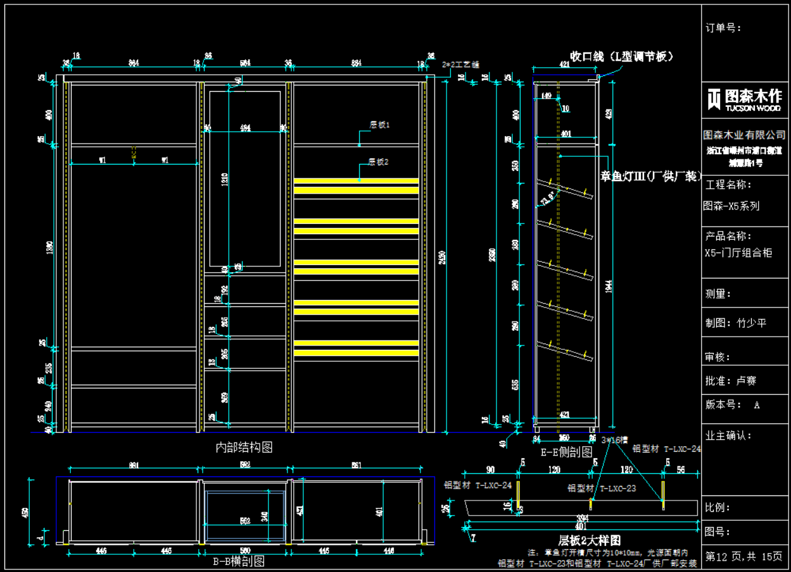Select the 层板1 leader label
791x572 pixels.
tap(379, 125)
